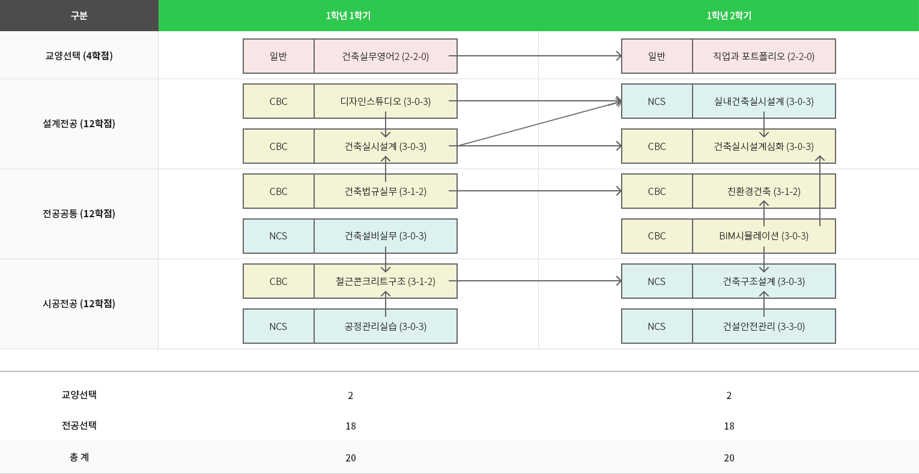Select the 1학년 2학기 column header
This screenshot has width=919, height=474.
coord(729,16)
